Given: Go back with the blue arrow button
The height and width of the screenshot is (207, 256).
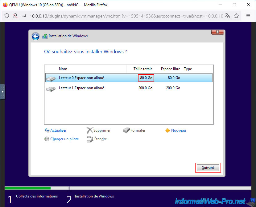Looking at the screenshot, I should [x=35, y=36].
